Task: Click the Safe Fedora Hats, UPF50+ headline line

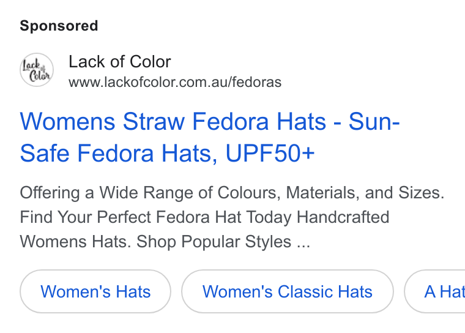Action: pyautogui.click(x=167, y=153)
